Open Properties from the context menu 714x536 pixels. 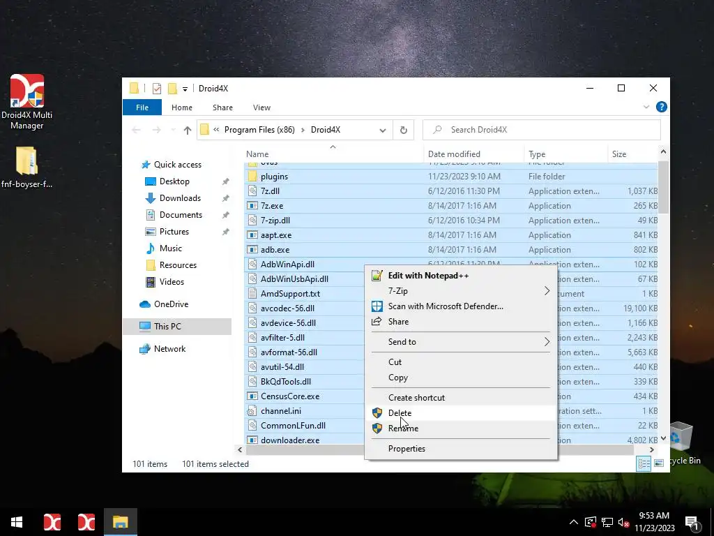click(461, 449)
